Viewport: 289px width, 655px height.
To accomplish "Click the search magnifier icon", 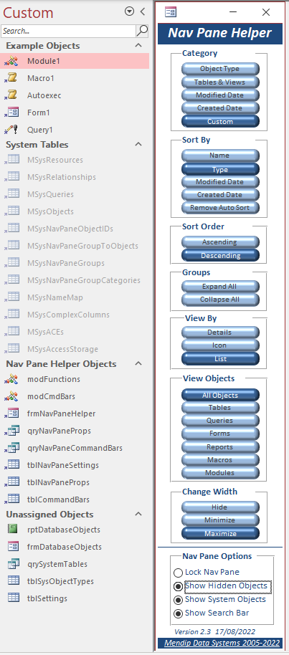I will coord(142,31).
